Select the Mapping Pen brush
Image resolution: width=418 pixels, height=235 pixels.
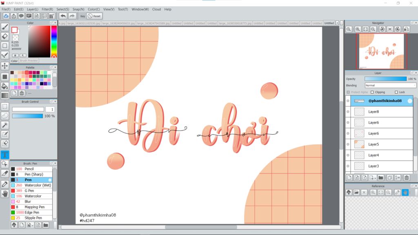click(x=31, y=207)
